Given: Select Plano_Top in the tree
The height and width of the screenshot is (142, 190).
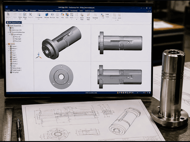Looking at the screenshot, I should [16, 37].
